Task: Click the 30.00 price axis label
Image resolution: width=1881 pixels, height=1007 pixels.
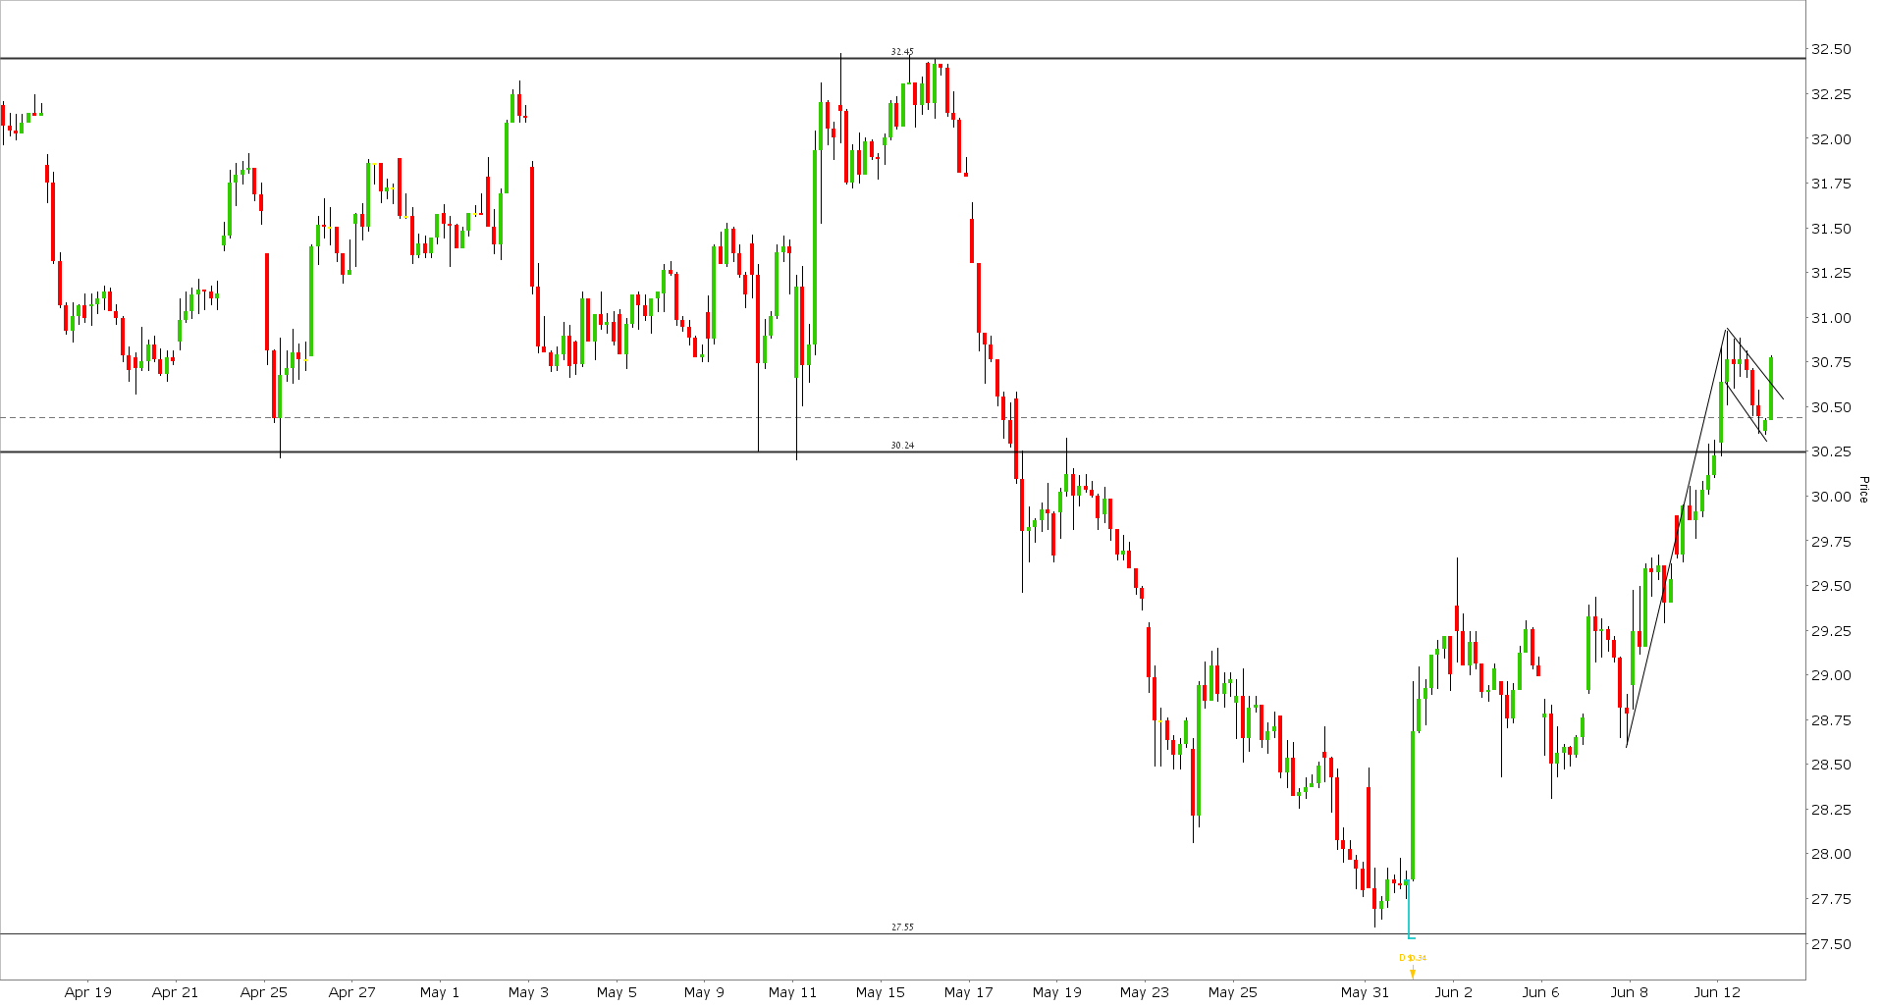Action: click(1831, 497)
